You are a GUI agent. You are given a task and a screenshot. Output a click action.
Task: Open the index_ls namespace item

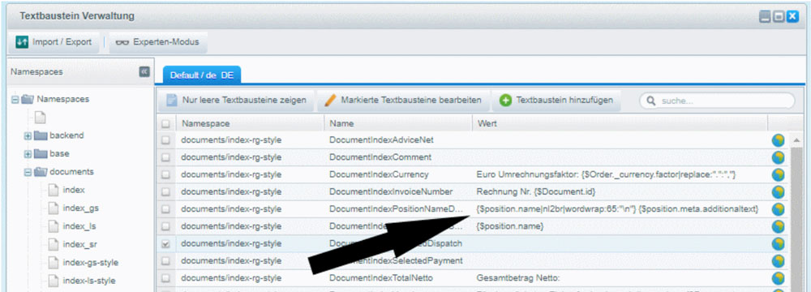click(x=72, y=226)
